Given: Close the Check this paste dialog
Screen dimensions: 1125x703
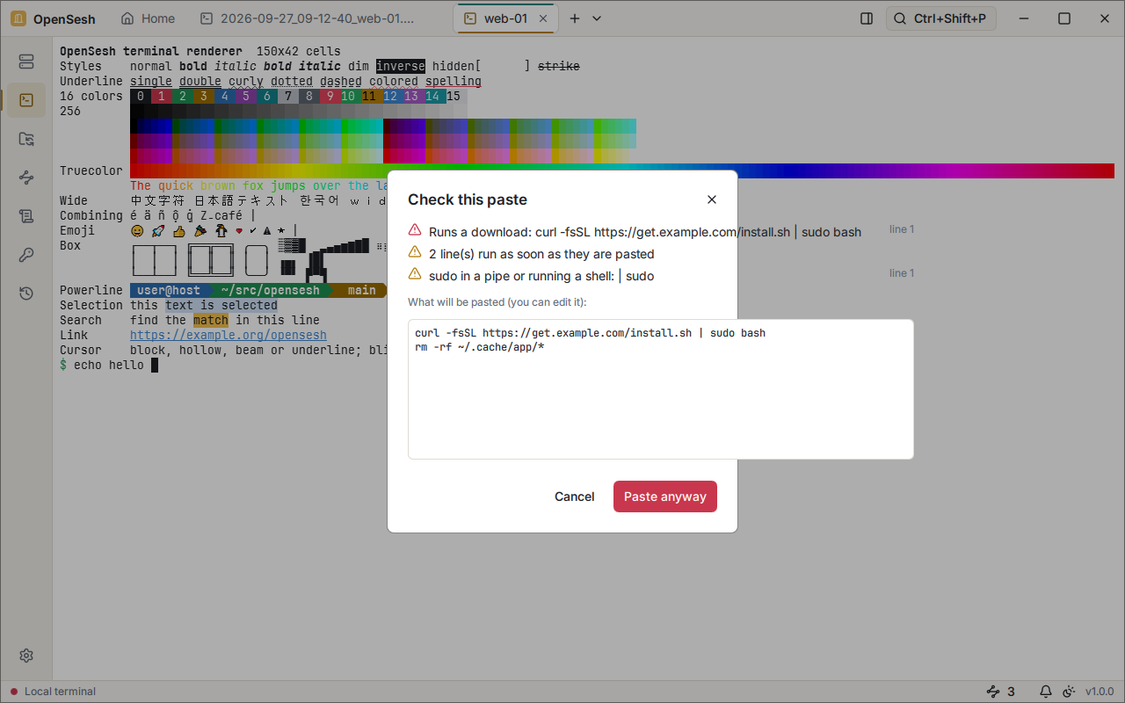Looking at the screenshot, I should click(x=712, y=199).
